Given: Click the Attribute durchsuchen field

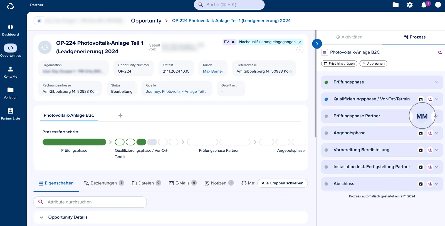Looking at the screenshot, I should click(90, 202).
